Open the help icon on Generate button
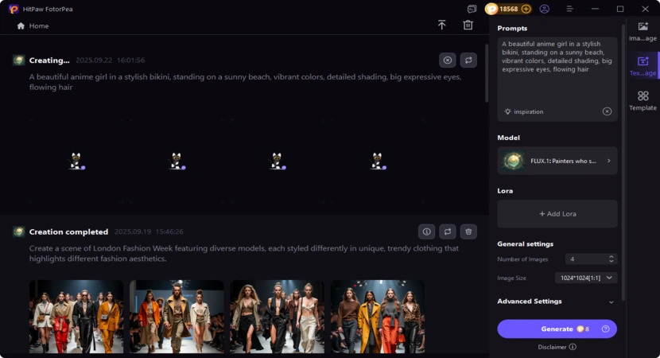The image size is (660, 358). click(x=605, y=329)
